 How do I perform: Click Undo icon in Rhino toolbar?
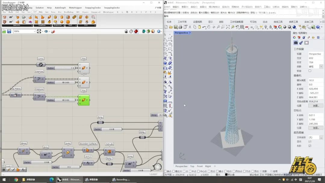(x=204, y=27)
